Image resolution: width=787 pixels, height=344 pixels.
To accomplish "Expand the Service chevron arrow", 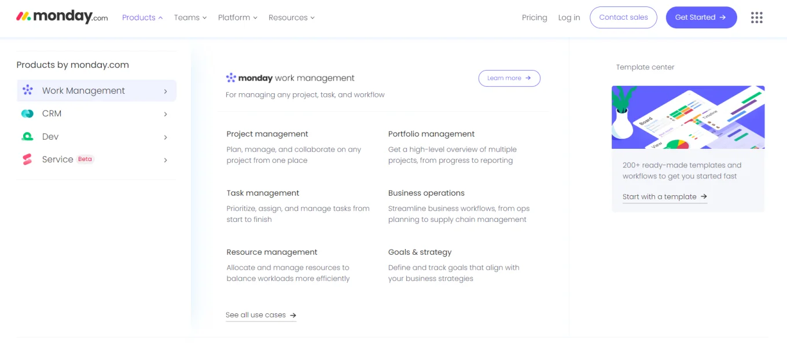I will coord(166,160).
